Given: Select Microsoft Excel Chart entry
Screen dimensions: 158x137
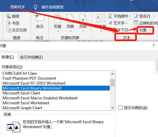Looking at the screenshot, I should coord(56,93).
